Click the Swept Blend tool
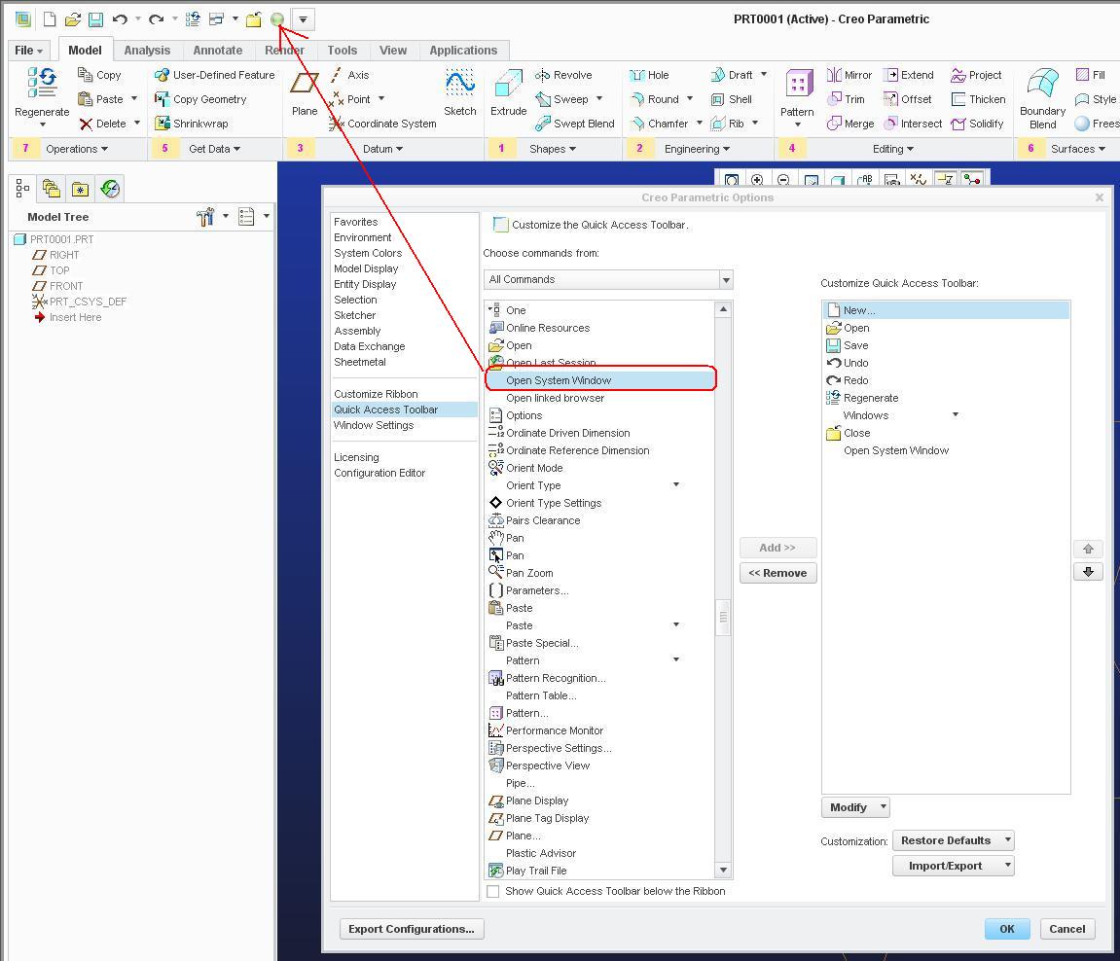 tap(575, 124)
